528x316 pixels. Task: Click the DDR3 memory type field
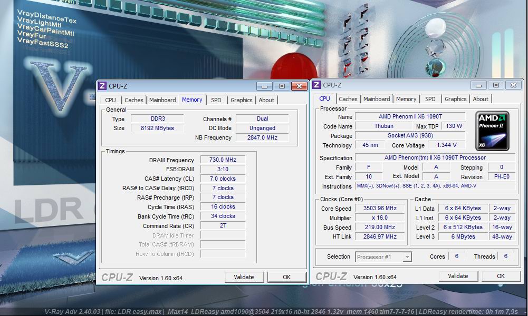158,118
